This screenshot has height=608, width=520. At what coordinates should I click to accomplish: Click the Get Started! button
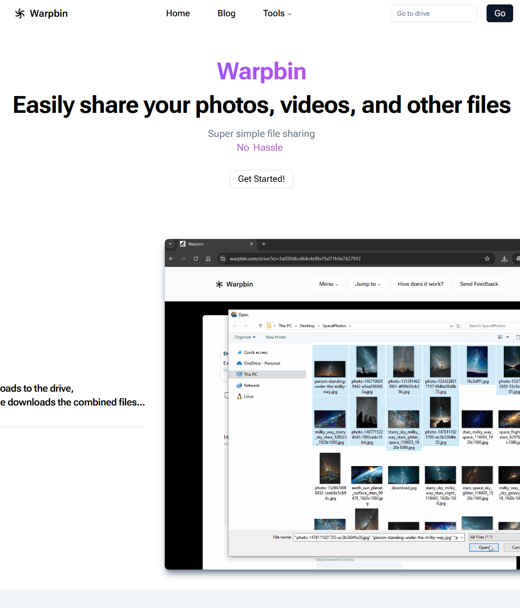point(261,179)
